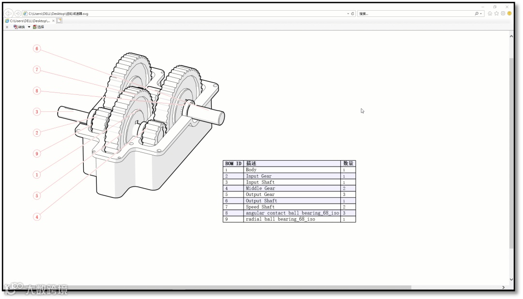Open the Tools gear icon

pos(503,14)
